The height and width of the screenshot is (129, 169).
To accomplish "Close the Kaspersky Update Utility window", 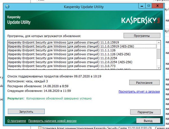I will tap(157, 6).
